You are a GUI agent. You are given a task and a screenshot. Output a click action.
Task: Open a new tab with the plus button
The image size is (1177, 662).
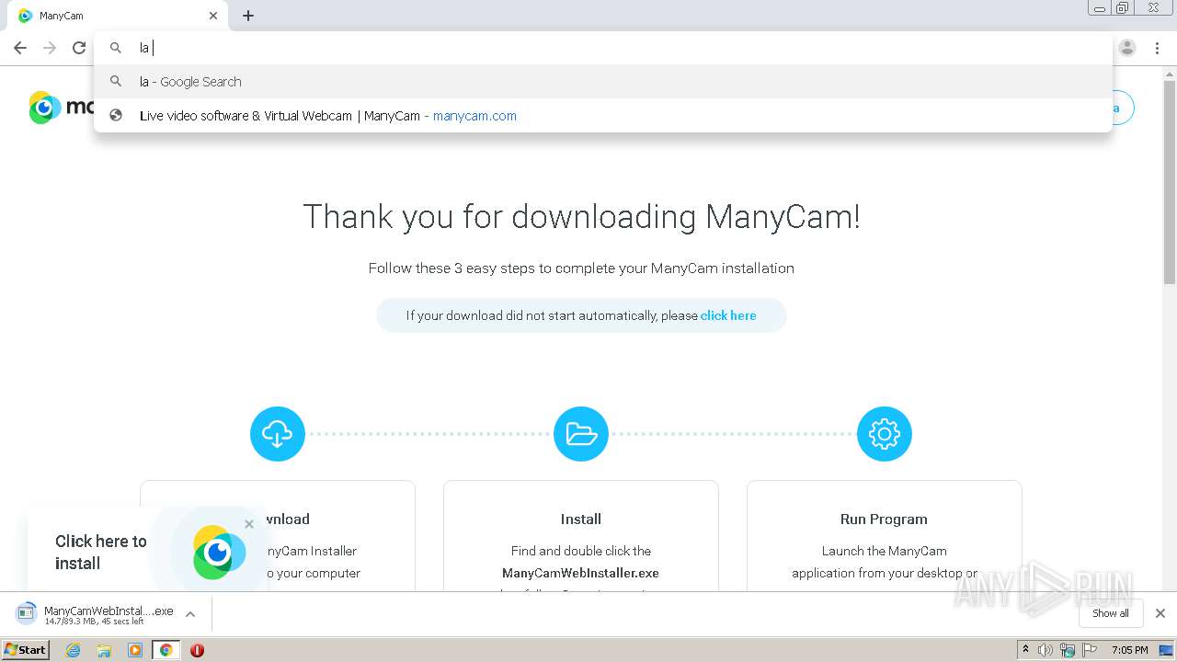pyautogui.click(x=248, y=16)
